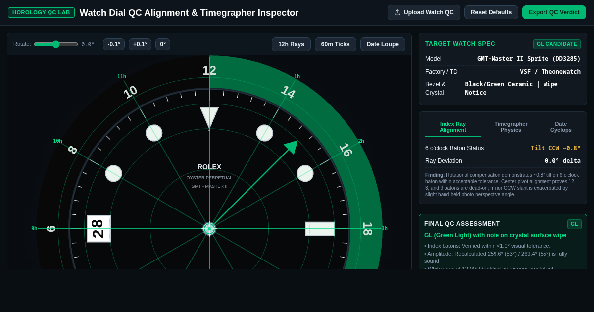Click the 'Tilt CCW ~0.8°' status value
This screenshot has width=594, height=312.
point(555,148)
